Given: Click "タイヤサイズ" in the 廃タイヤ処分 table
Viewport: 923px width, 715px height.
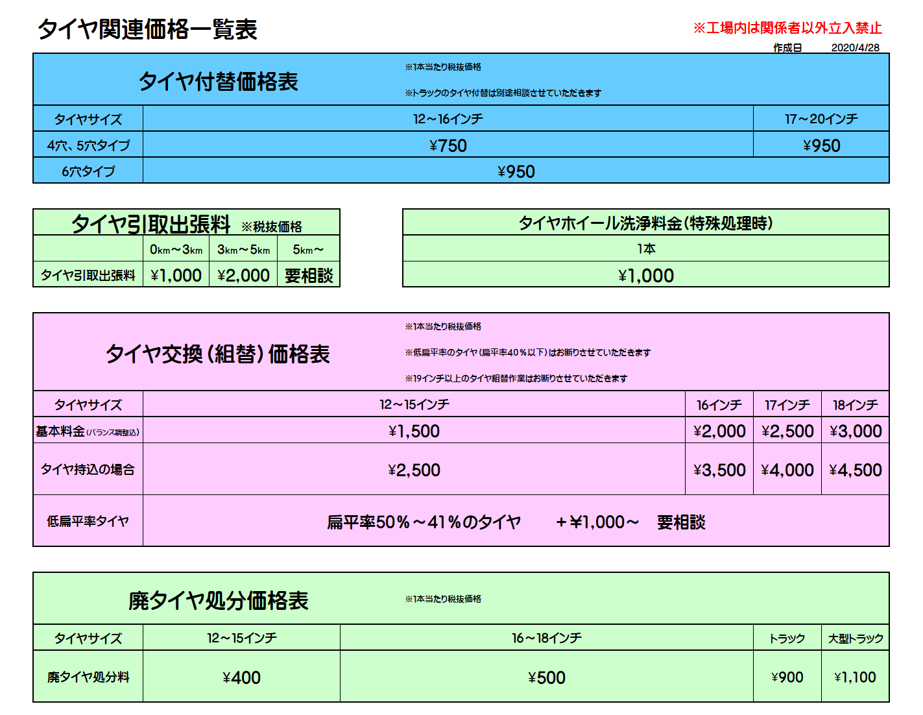Looking at the screenshot, I should tap(88, 638).
